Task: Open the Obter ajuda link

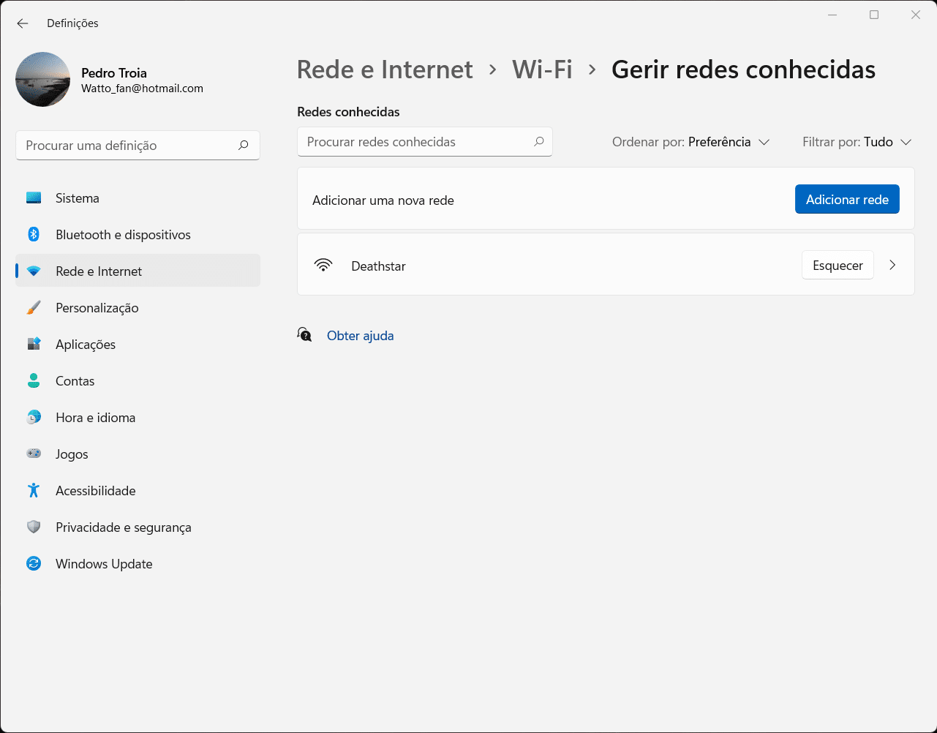Action: pyautogui.click(x=360, y=336)
